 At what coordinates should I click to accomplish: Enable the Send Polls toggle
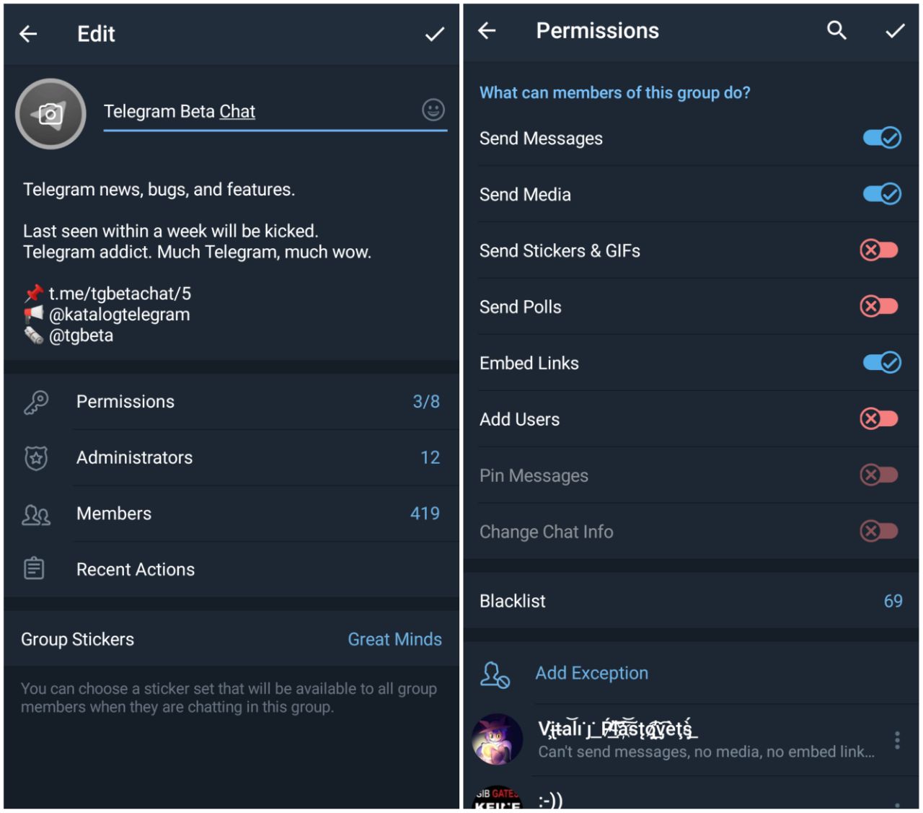(x=879, y=307)
